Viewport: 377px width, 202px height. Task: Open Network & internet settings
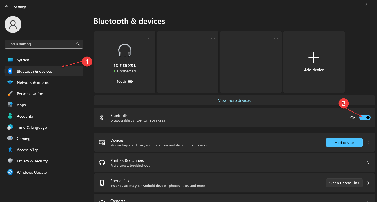click(44, 82)
